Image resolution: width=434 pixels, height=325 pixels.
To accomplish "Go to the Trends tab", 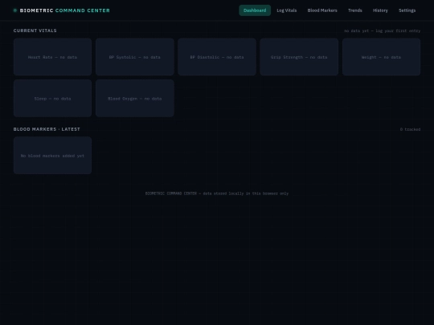I will pos(355,10).
